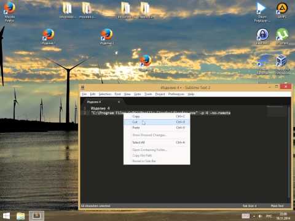The image size is (295, 221).
Task: Show hidden tray icons arrow
Action: click(254, 216)
